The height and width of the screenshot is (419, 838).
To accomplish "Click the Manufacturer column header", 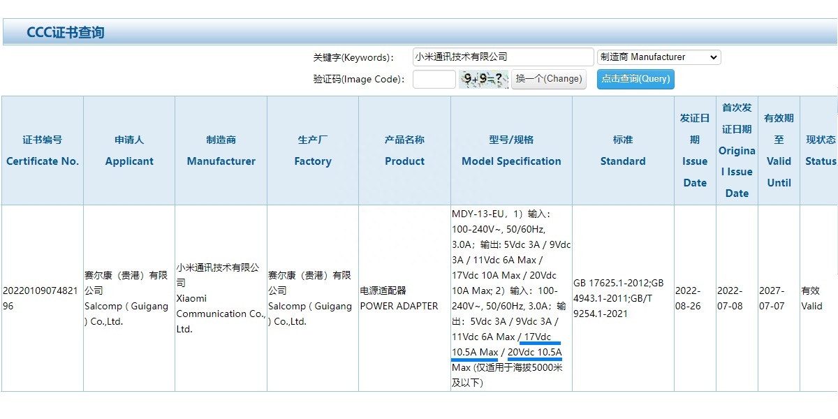I will [221, 151].
